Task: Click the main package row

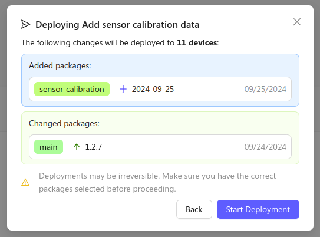Action: (160, 147)
